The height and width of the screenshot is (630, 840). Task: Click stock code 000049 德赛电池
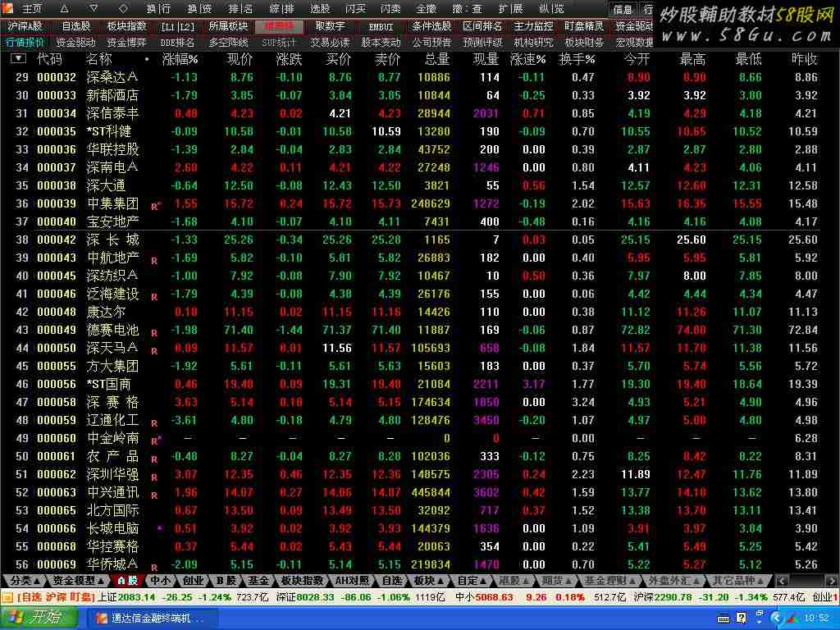click(x=57, y=330)
